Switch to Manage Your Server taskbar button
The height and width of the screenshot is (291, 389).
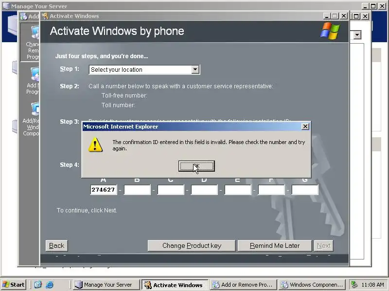click(106, 285)
